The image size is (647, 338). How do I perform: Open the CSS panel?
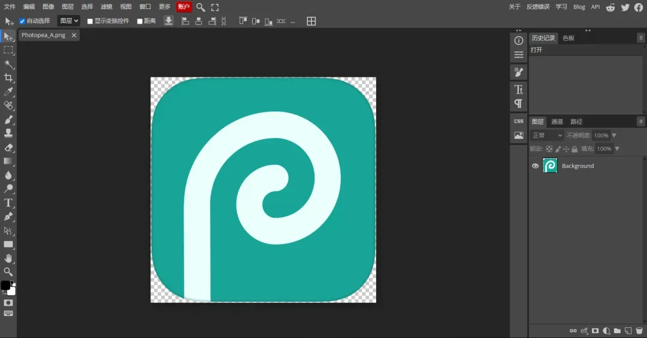tap(519, 121)
